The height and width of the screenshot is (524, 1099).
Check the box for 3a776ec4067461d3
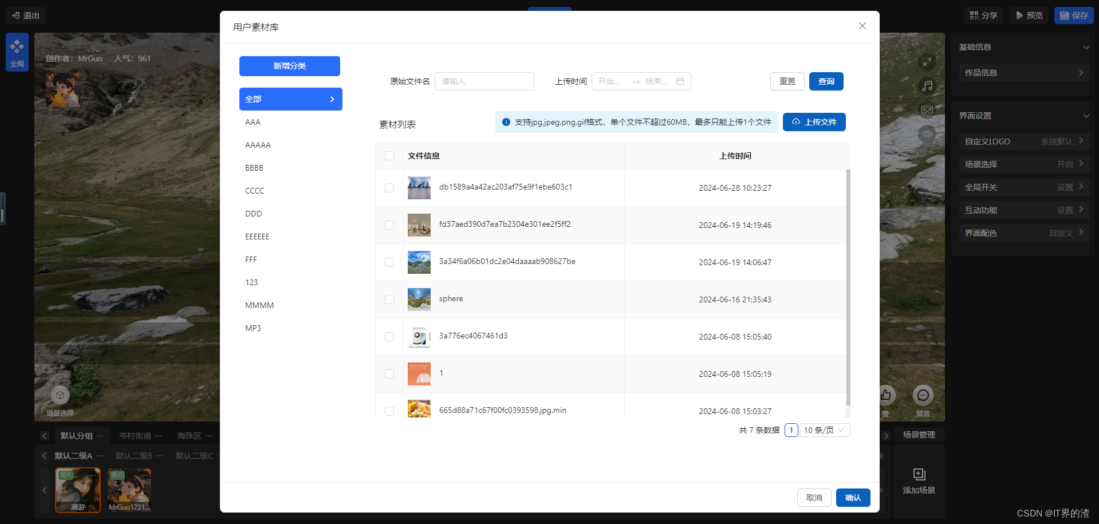click(389, 337)
